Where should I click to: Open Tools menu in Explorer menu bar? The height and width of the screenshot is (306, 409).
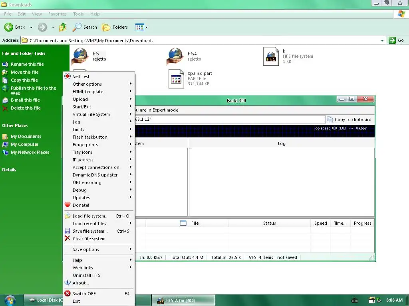(x=78, y=14)
